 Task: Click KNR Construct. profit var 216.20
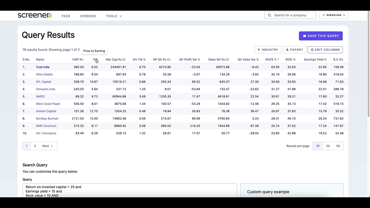(x=195, y=126)
